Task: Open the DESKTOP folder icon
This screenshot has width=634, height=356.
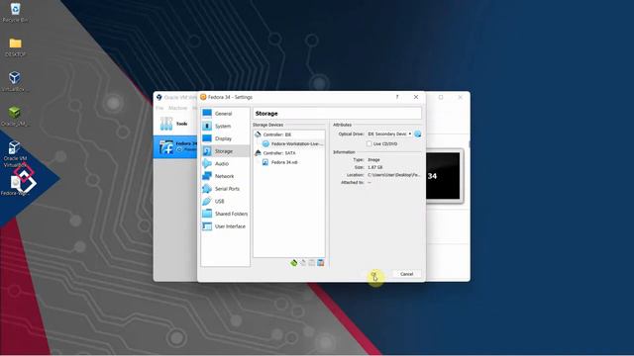Action: (15, 46)
